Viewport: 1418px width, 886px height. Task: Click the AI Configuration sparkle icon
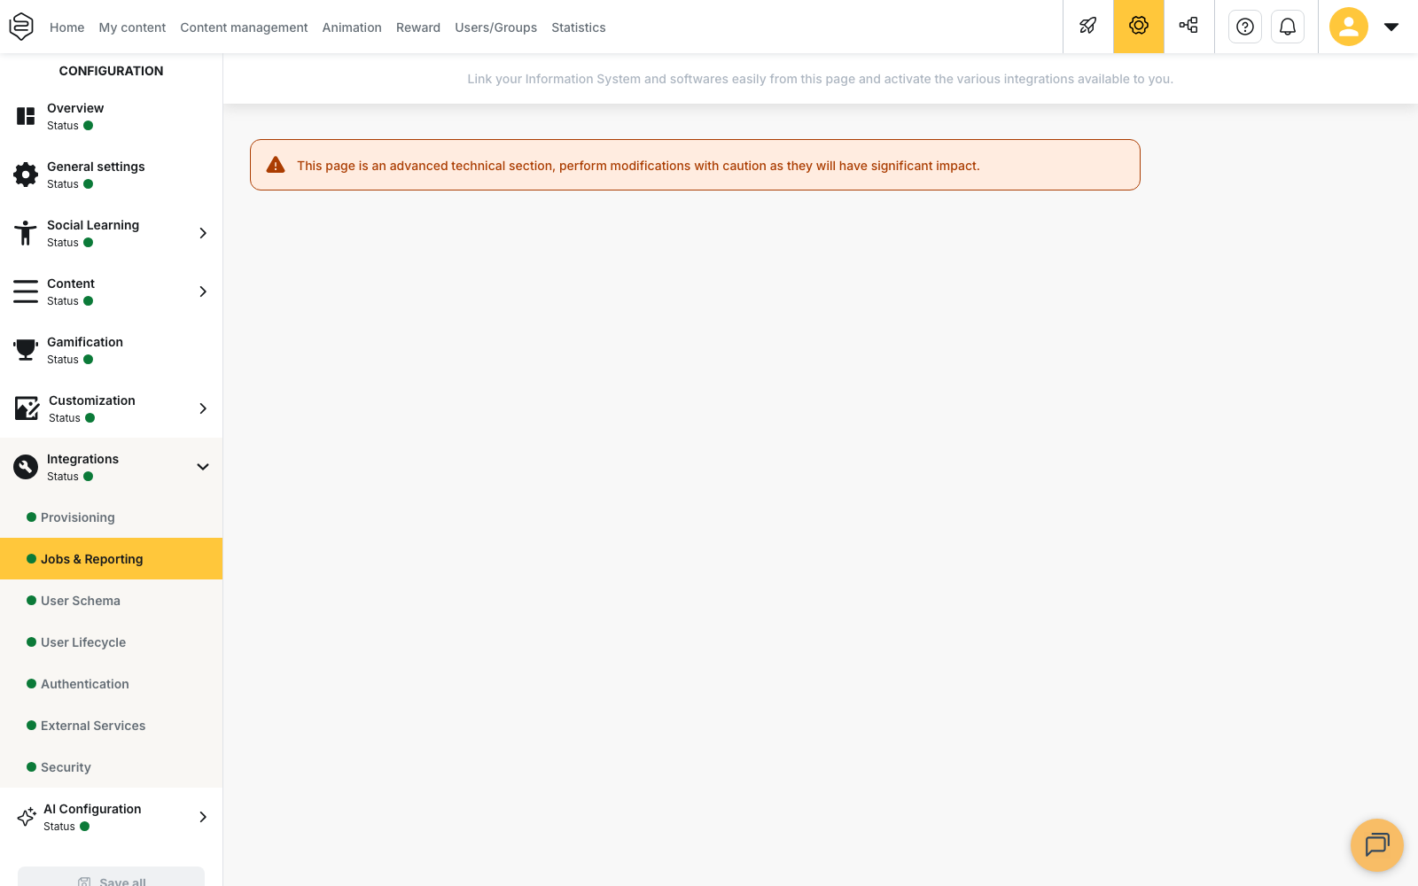[x=27, y=817]
